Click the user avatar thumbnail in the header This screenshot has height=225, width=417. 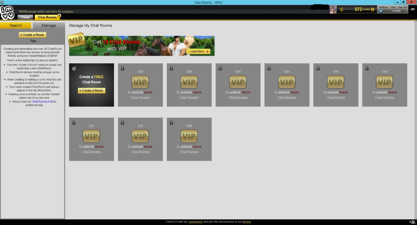333,10
